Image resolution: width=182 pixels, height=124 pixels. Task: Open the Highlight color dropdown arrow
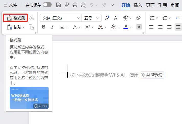click(118, 27)
